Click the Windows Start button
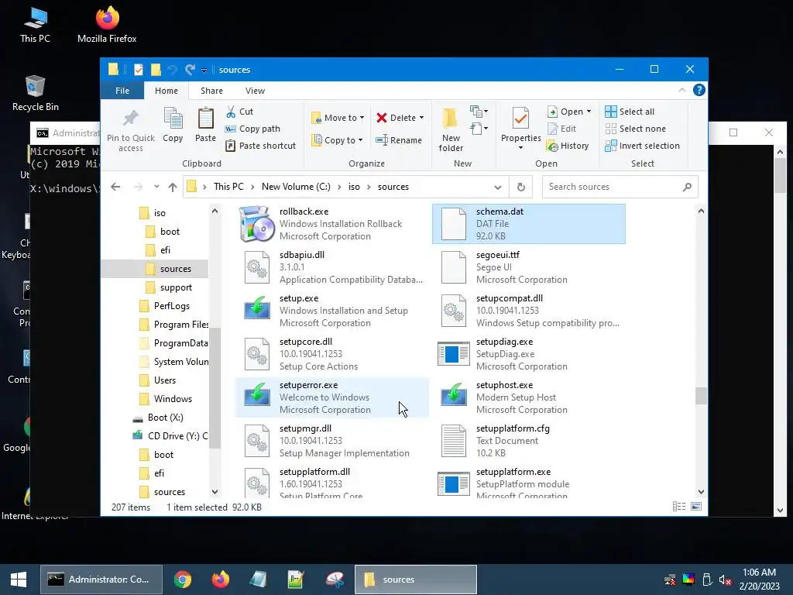Screen dimensions: 793x595 pos(19,580)
